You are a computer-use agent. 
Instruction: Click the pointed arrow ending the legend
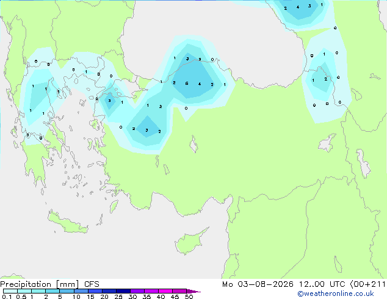click(x=193, y=291)
